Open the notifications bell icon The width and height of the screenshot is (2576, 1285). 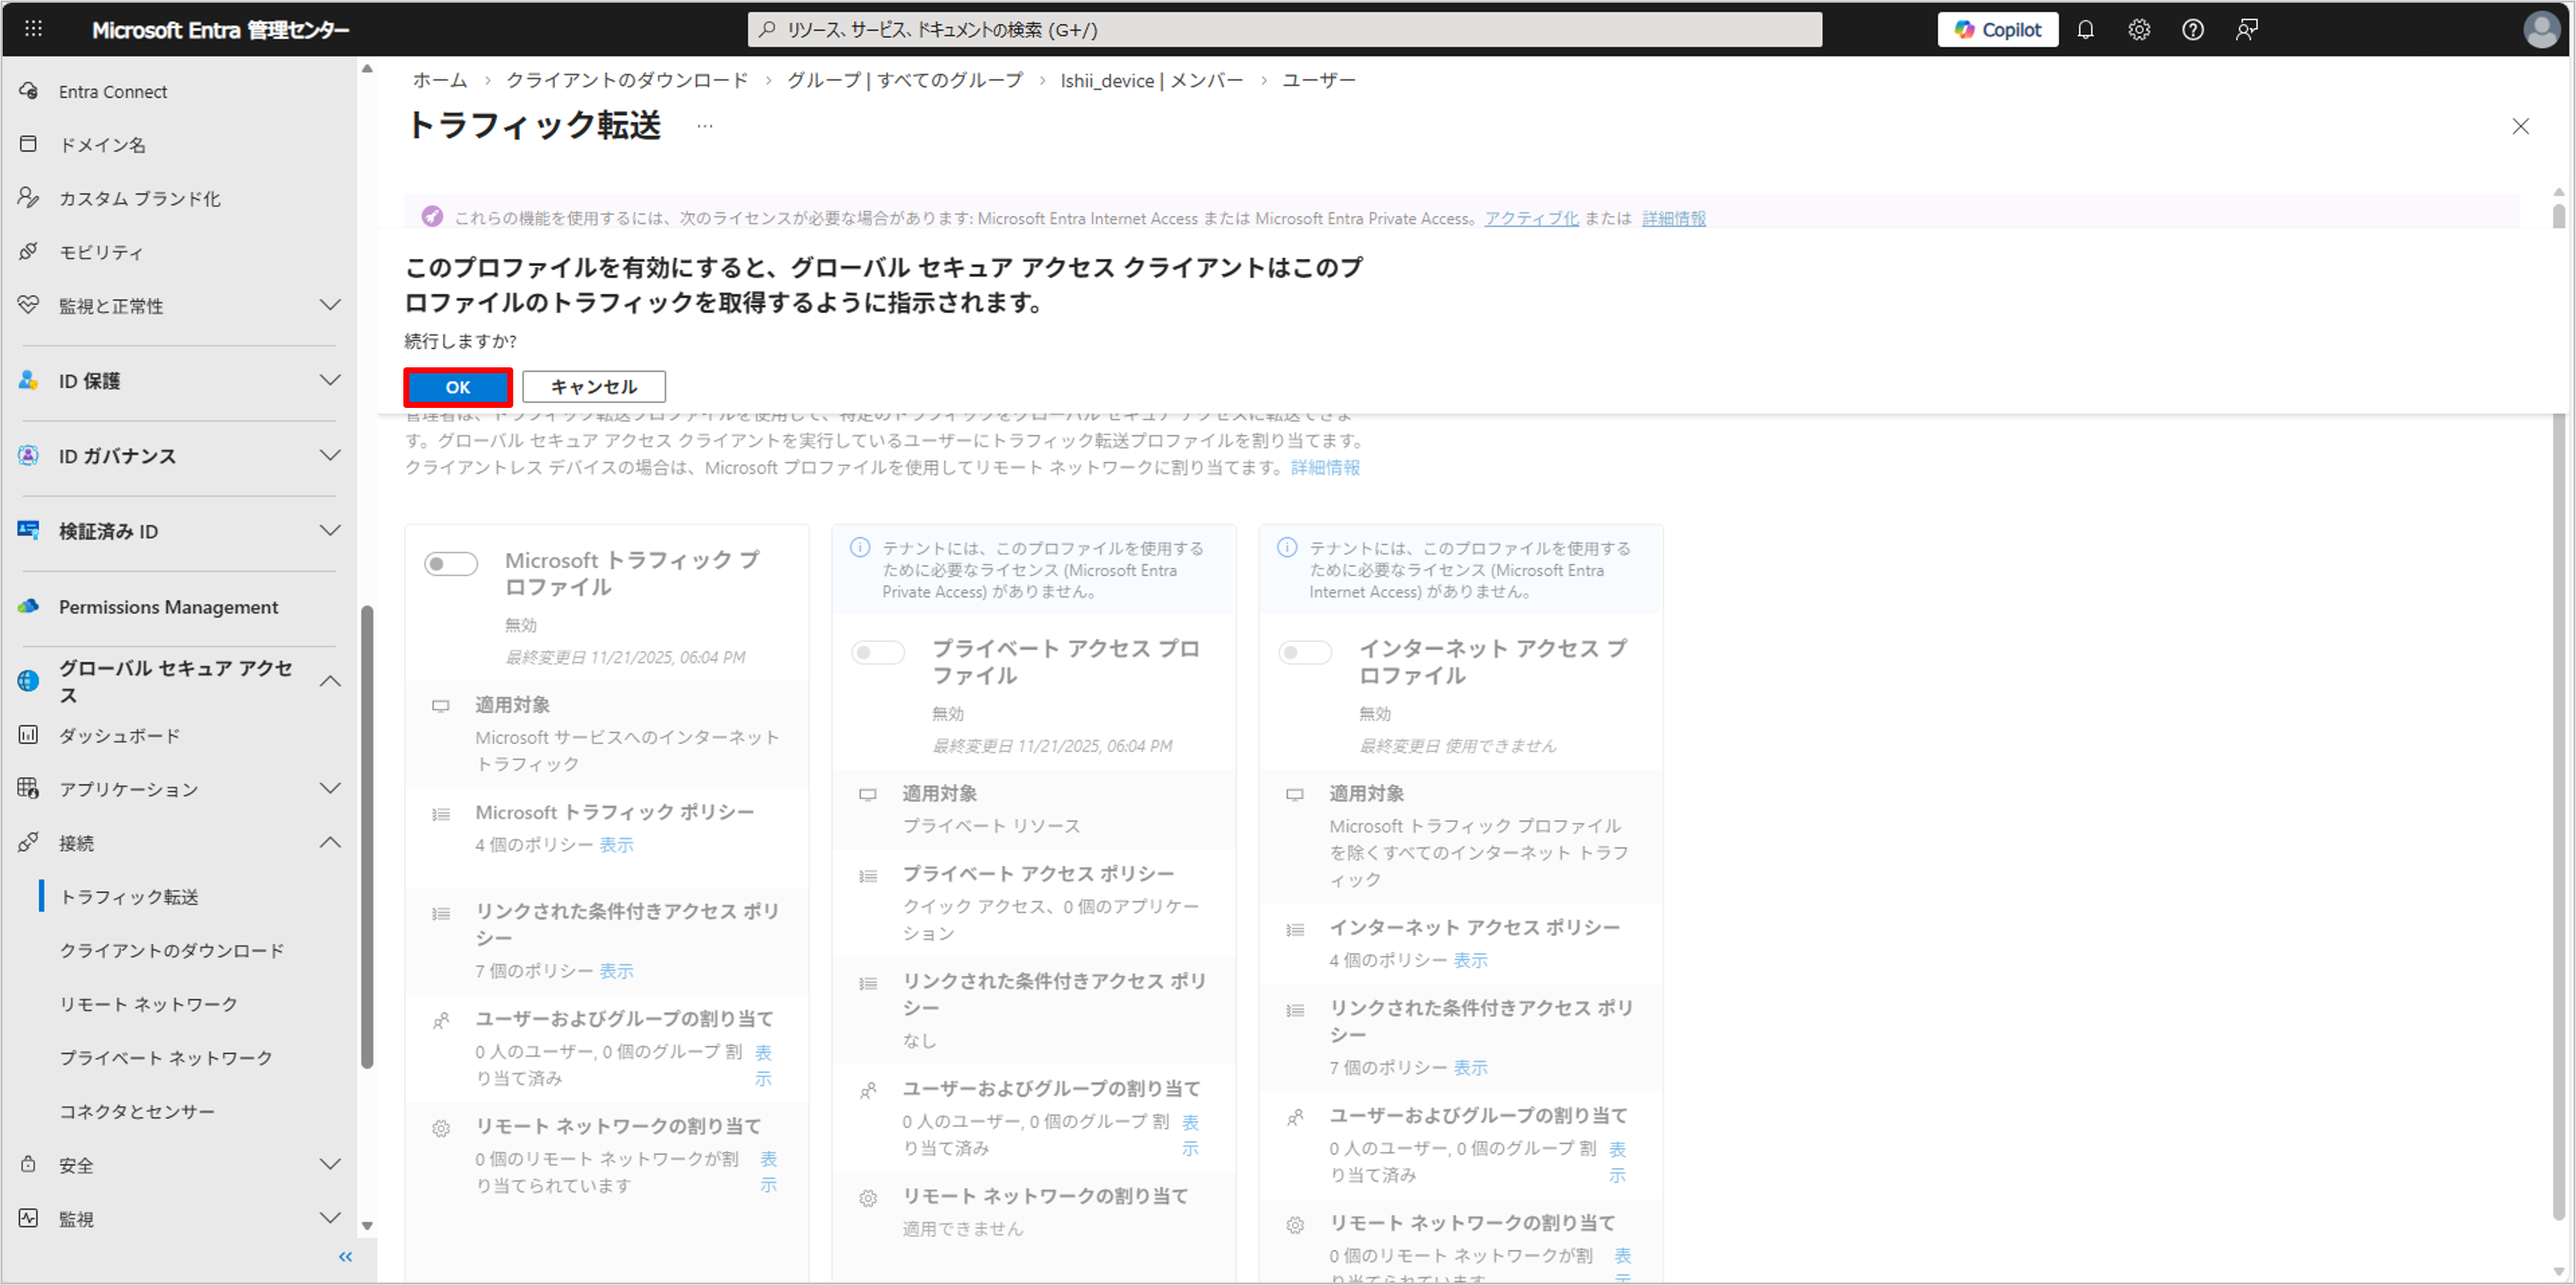coord(2085,30)
